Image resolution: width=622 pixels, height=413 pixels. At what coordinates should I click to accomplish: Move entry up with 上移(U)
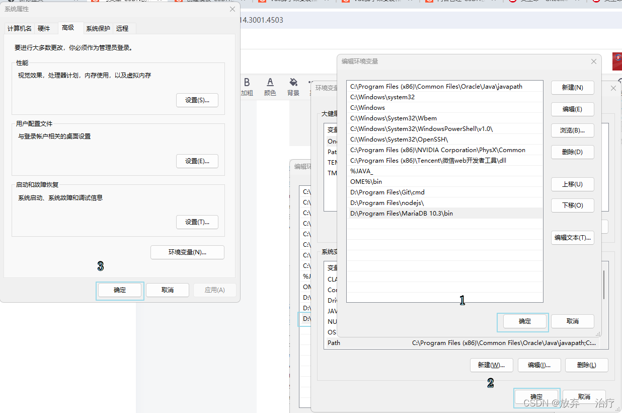coord(573,184)
